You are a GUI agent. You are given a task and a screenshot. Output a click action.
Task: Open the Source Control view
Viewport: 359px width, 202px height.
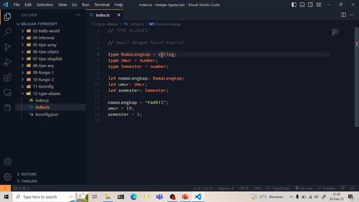pos(7,47)
